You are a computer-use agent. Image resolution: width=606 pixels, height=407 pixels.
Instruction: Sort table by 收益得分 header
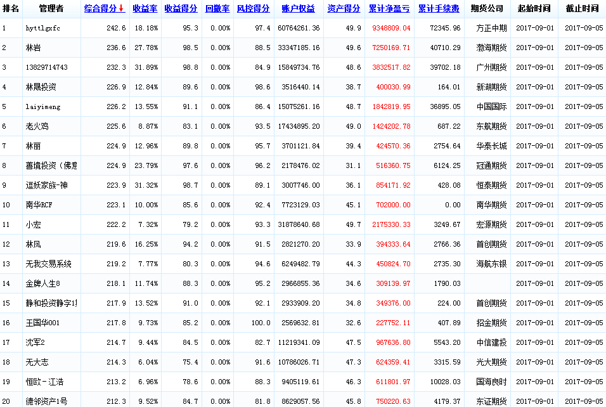coord(181,8)
